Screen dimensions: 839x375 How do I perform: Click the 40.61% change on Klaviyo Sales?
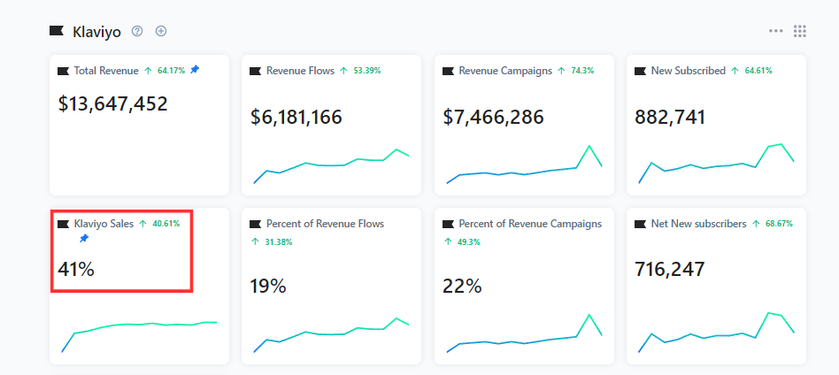click(x=165, y=224)
